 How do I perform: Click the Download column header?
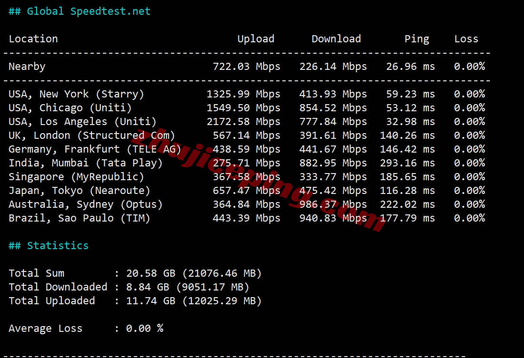[x=336, y=39]
